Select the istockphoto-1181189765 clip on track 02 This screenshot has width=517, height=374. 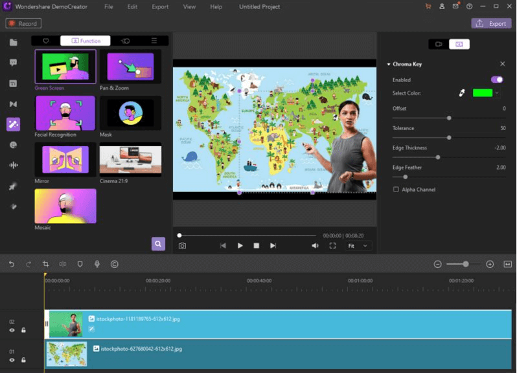click(278, 324)
